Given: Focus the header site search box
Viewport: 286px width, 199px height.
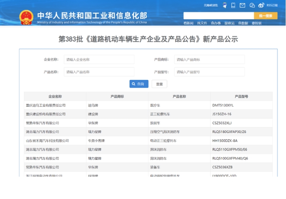Looking at the screenshot, I should click(219, 16).
